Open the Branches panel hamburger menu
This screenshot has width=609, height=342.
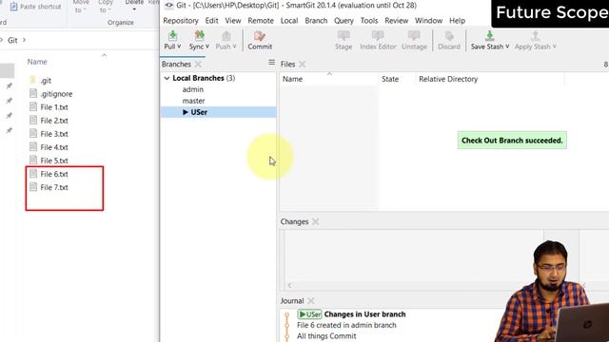(x=271, y=63)
